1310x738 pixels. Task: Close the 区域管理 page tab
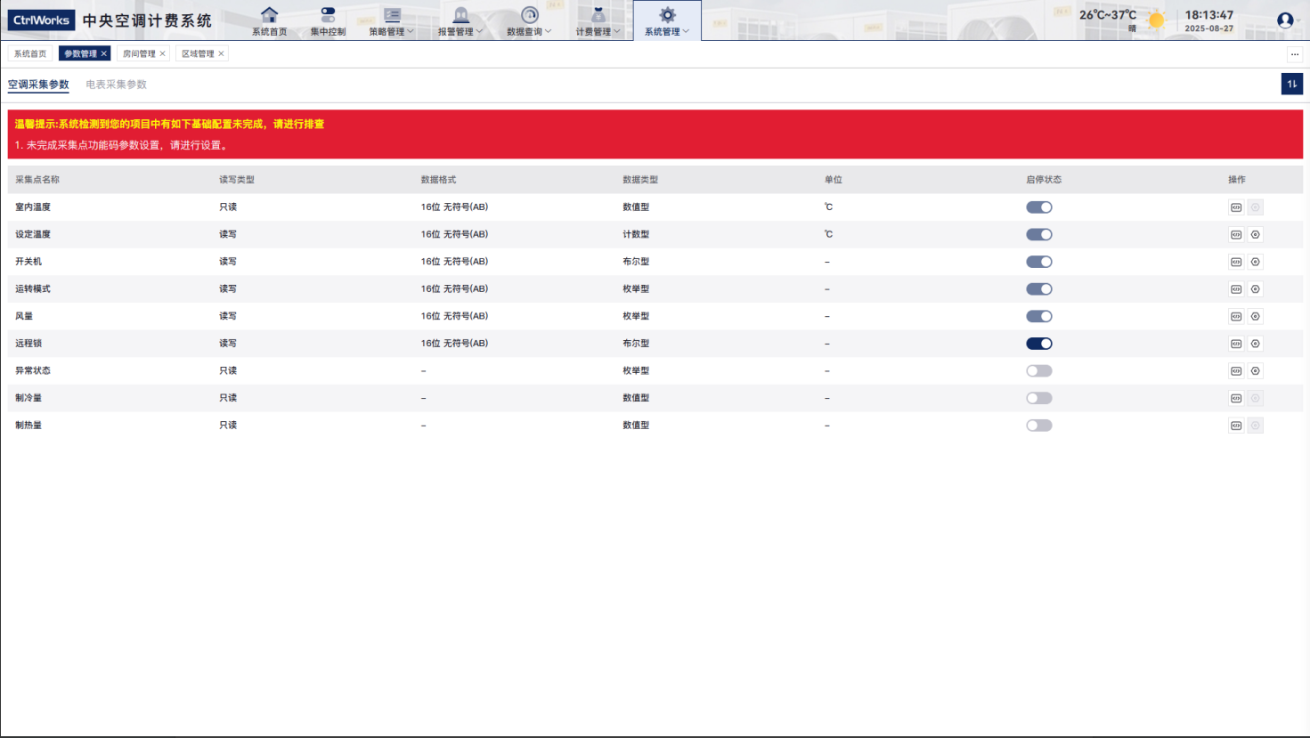[222, 53]
